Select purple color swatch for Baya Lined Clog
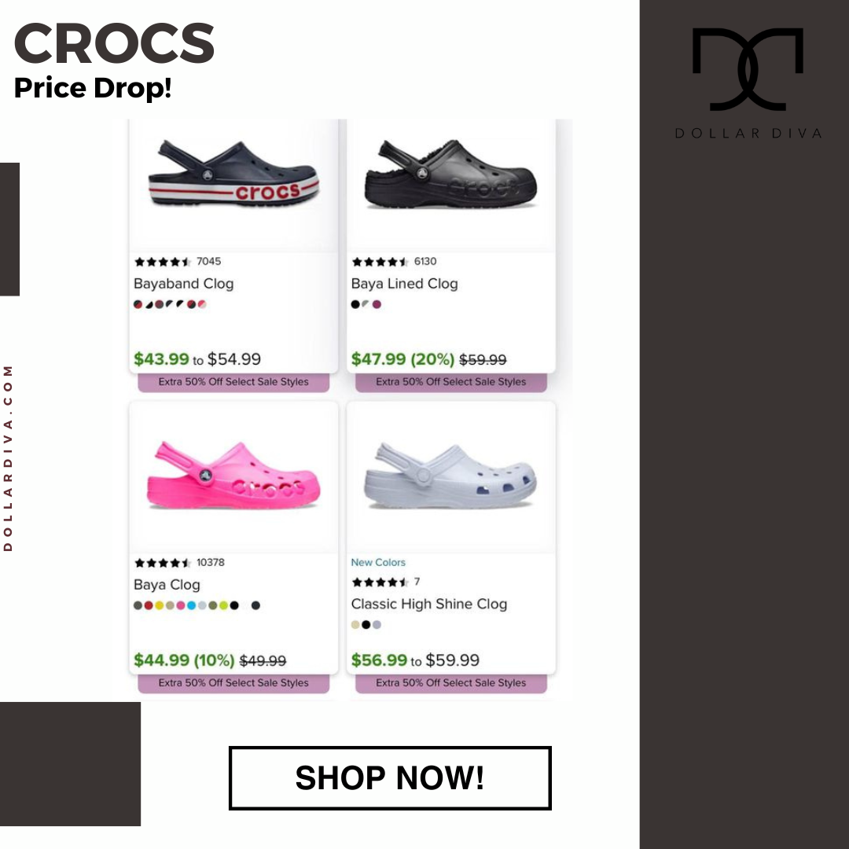Screen dimensions: 849x849 pyautogui.click(x=377, y=304)
